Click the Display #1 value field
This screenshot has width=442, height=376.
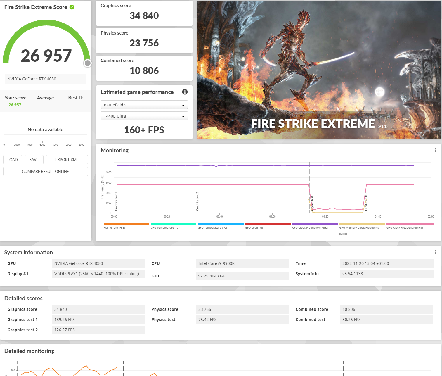(x=98, y=274)
